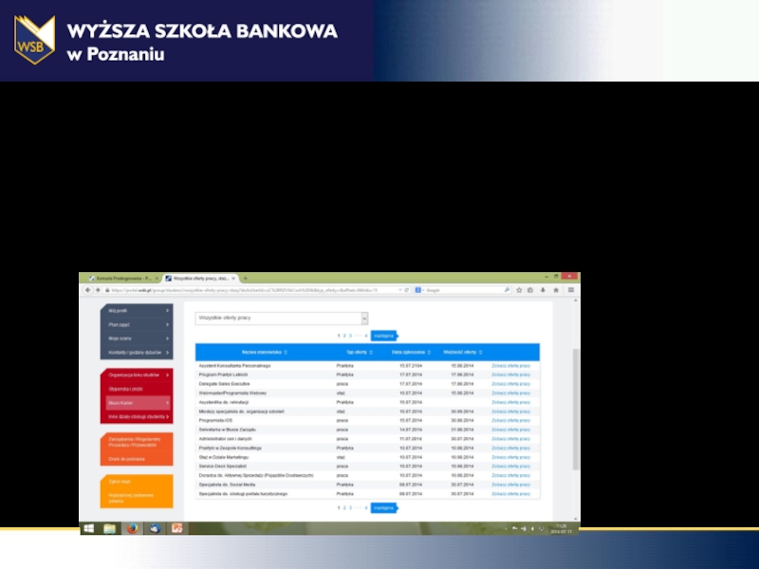Open File Explorer from the taskbar
759x569 pixels.
point(109,528)
